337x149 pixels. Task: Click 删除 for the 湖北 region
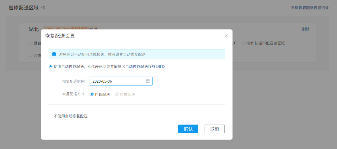[306, 29]
